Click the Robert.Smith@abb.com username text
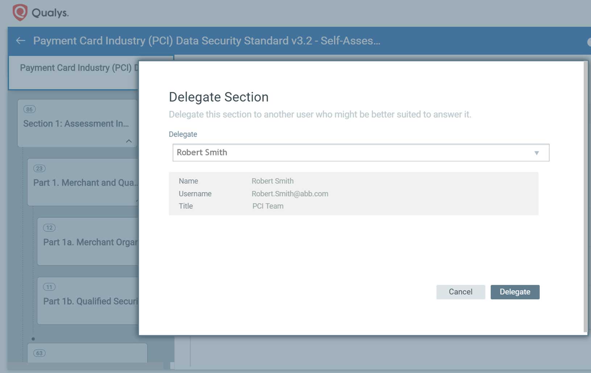Image resolution: width=591 pixels, height=373 pixels. click(x=290, y=193)
